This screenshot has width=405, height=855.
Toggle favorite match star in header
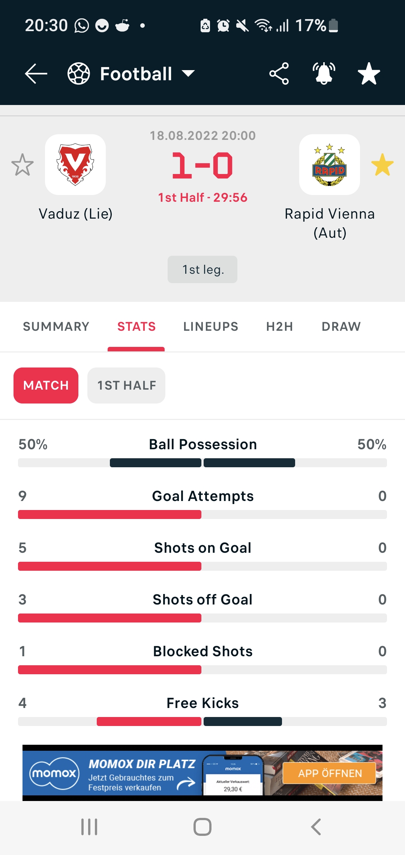pyautogui.click(x=369, y=73)
